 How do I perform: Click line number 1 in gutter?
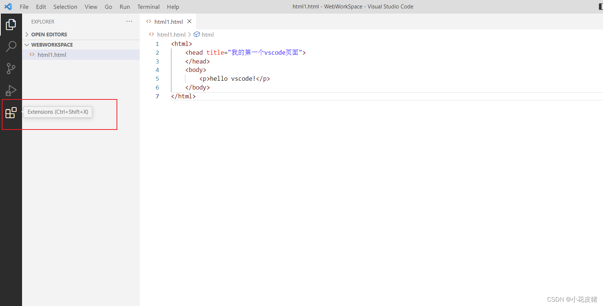tap(157, 44)
